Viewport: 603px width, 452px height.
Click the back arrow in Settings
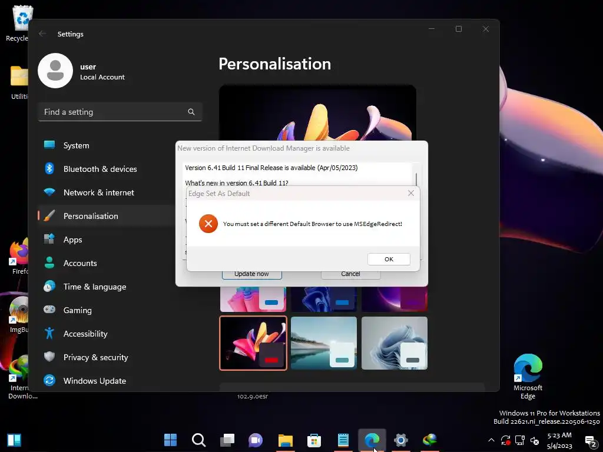(42, 34)
